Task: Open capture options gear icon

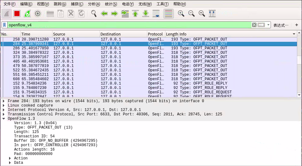Action: click(38, 14)
